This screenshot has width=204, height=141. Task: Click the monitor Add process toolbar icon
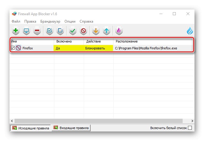(26, 31)
